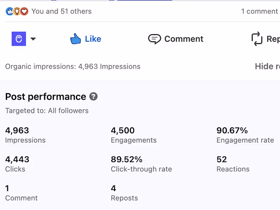Click the Repost arrows icon
The height and width of the screenshot is (210, 280).
click(x=257, y=39)
